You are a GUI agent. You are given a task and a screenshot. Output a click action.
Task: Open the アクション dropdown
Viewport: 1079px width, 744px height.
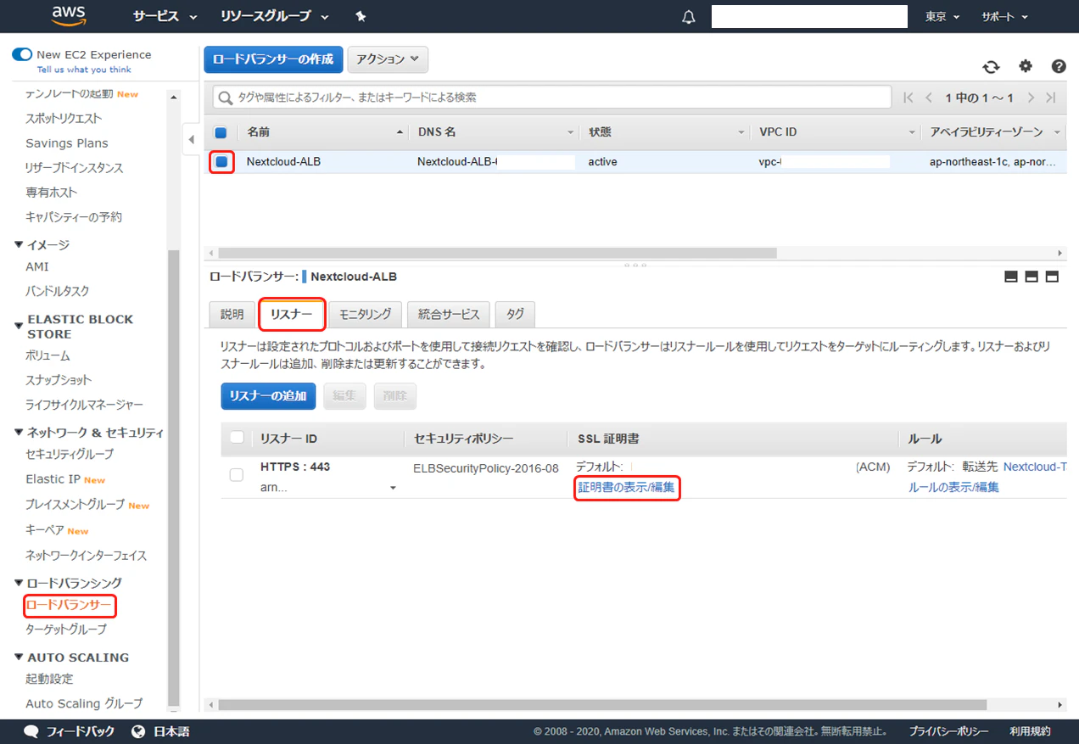388,59
